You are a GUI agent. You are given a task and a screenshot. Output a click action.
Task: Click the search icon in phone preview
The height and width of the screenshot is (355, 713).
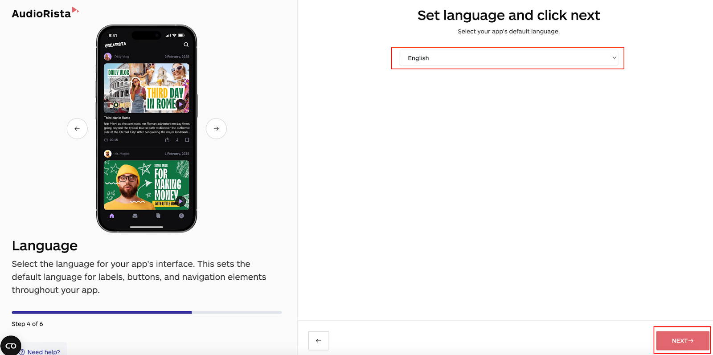(x=186, y=45)
